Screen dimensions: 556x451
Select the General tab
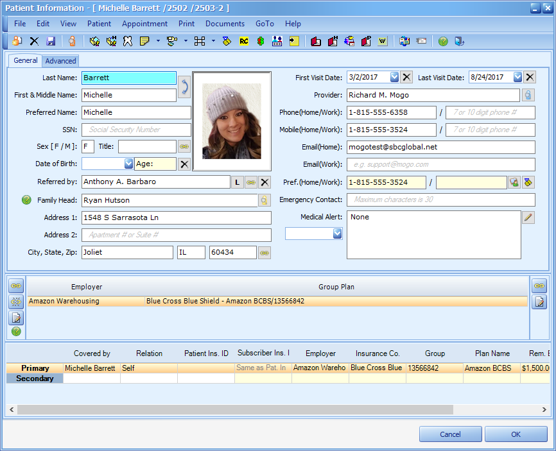pos(26,60)
